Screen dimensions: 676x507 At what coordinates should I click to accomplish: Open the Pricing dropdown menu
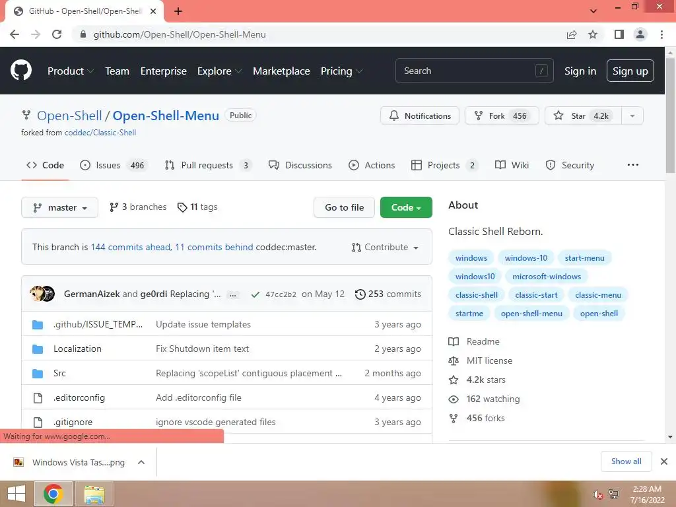[x=341, y=71]
